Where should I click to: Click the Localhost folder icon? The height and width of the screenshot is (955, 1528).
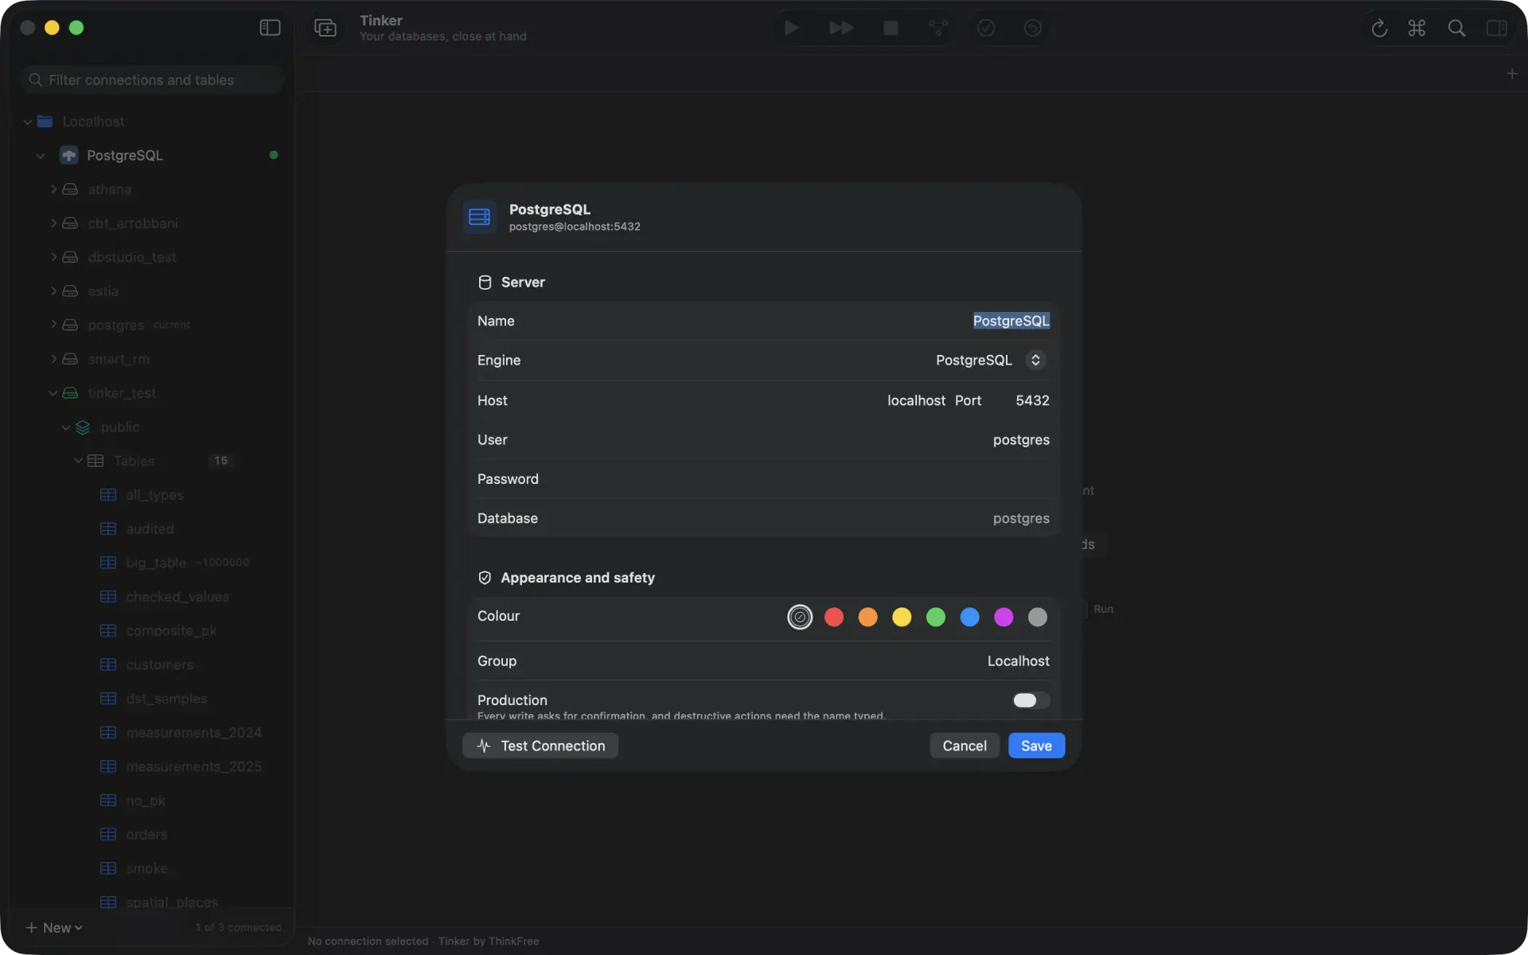[45, 121]
